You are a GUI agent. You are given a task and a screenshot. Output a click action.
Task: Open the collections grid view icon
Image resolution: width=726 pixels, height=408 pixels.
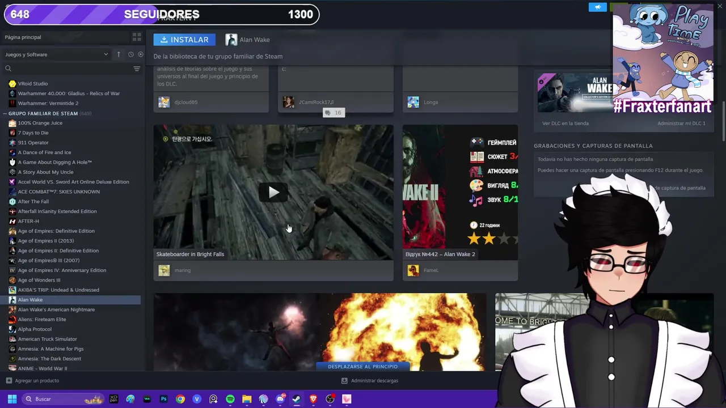[137, 37]
